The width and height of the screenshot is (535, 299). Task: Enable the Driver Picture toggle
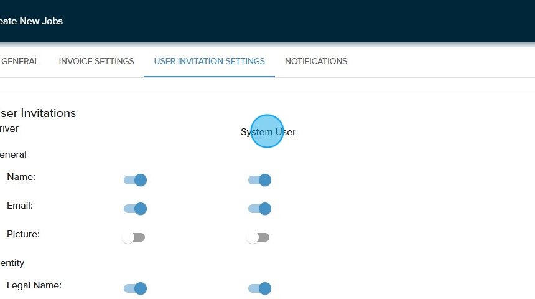pyautogui.click(x=134, y=237)
